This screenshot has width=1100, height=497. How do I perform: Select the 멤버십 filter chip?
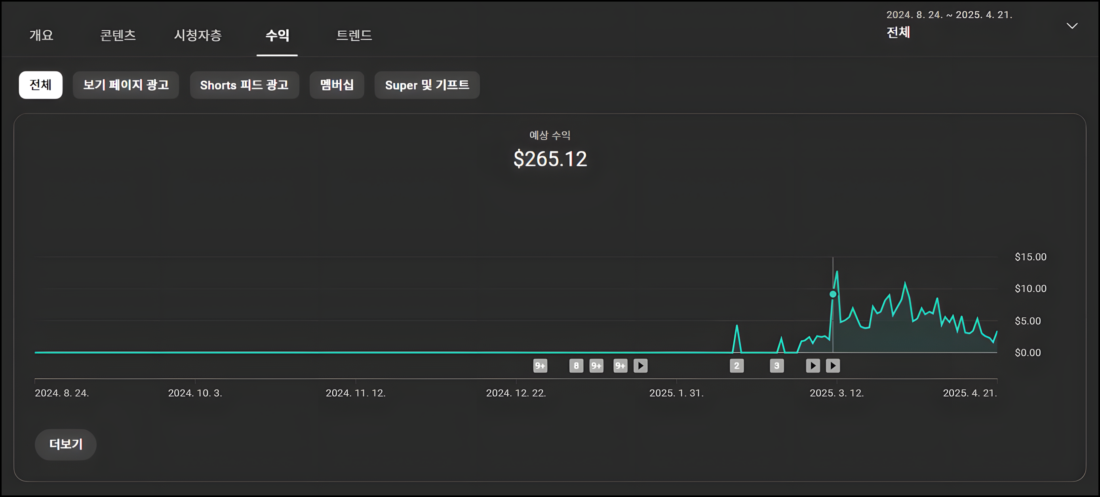tap(337, 85)
